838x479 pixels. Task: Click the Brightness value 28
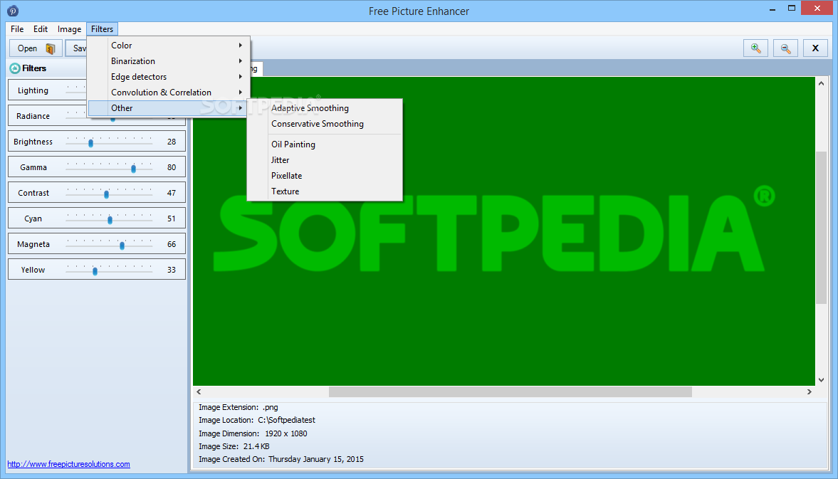point(172,142)
